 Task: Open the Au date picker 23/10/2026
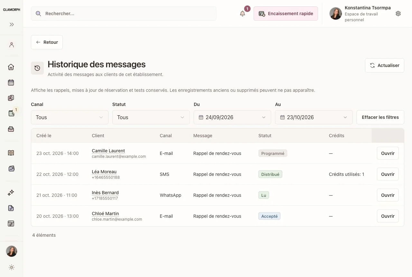[314, 117]
